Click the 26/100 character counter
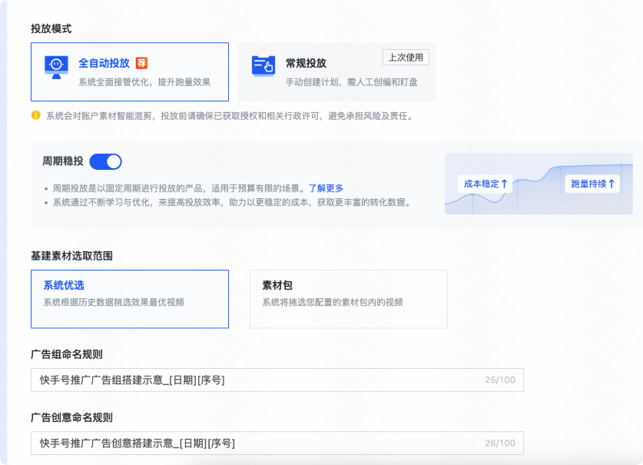 pos(500,443)
